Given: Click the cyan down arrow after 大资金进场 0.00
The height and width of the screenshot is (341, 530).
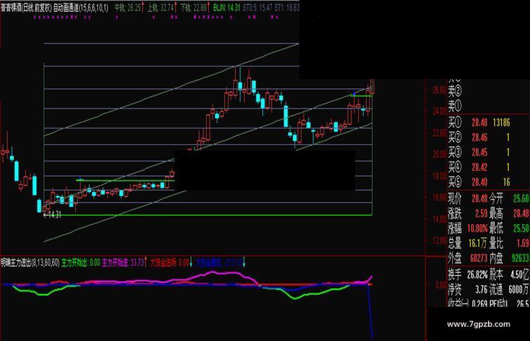Looking at the screenshot, I should point(191,263).
